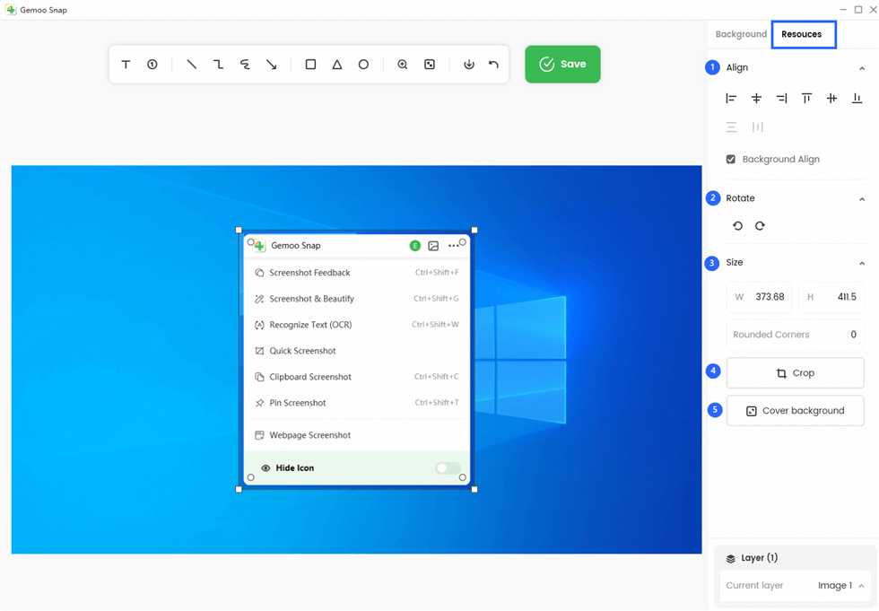
Task: Rotate the image clockwise
Action: tap(760, 226)
